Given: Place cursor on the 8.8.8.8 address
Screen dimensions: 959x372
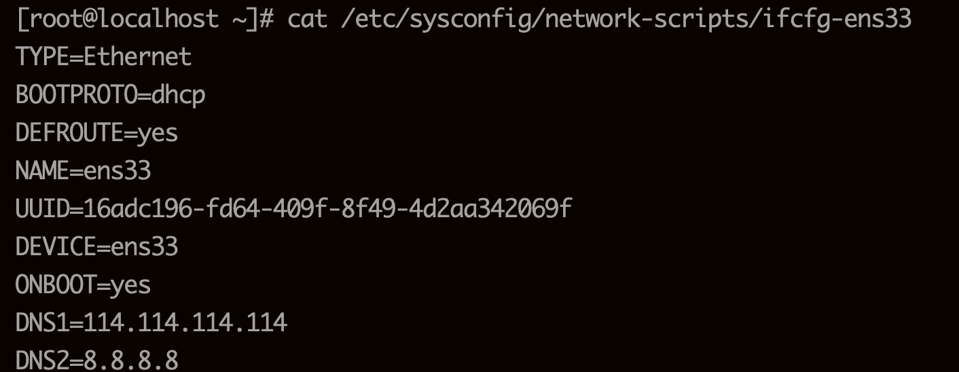Looking at the screenshot, I should point(131,359).
